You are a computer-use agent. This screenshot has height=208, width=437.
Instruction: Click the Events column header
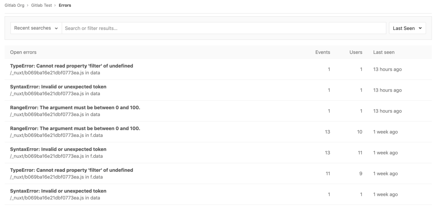(x=322, y=52)
